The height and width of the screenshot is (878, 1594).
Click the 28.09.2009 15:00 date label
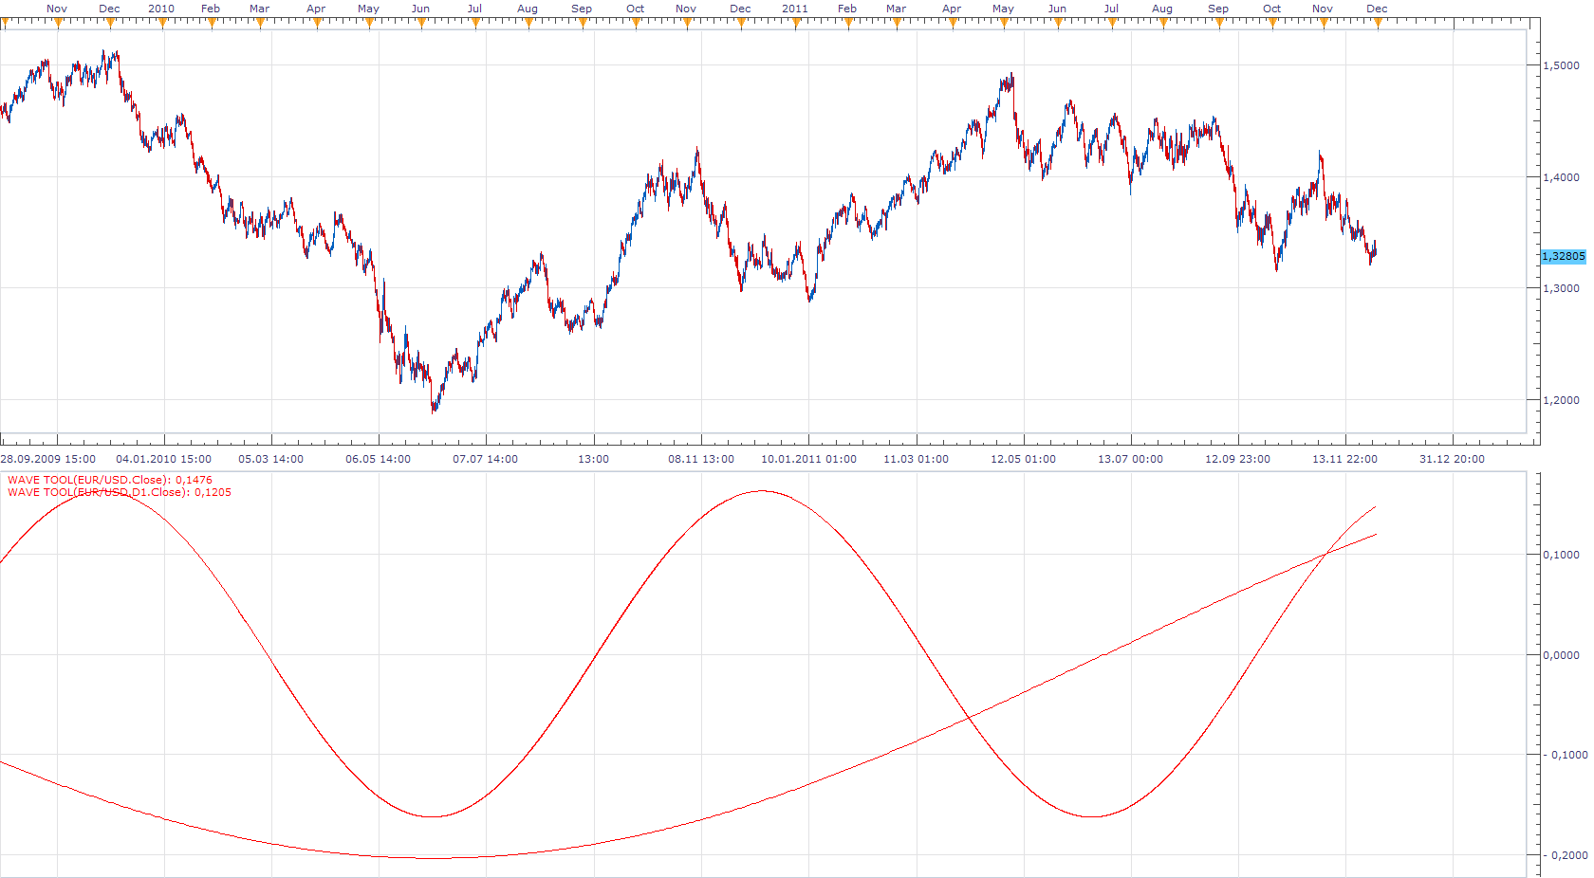click(x=48, y=459)
